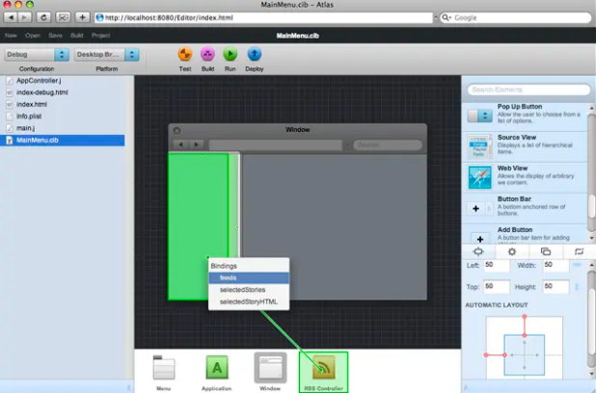Screen dimensions: 596x393
Task: Toggle the top anchor in Automatic Layout
Action: click(525, 326)
